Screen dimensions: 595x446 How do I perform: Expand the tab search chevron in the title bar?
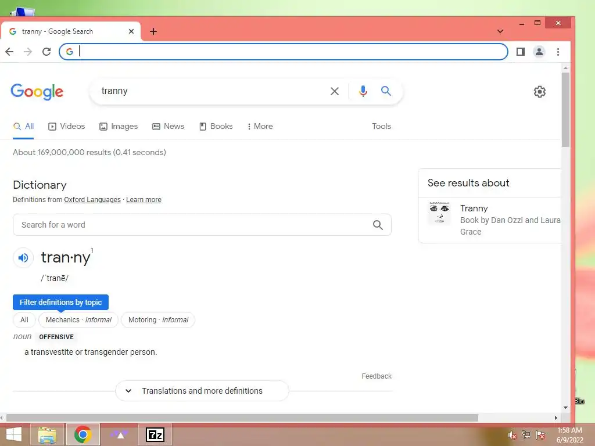click(x=500, y=31)
